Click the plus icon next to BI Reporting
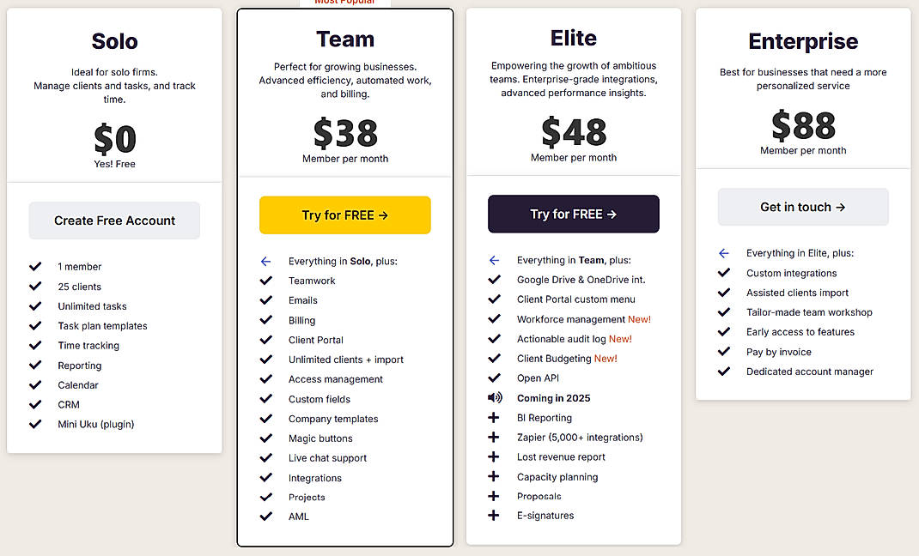Screen dimensions: 919x556 pos(494,417)
